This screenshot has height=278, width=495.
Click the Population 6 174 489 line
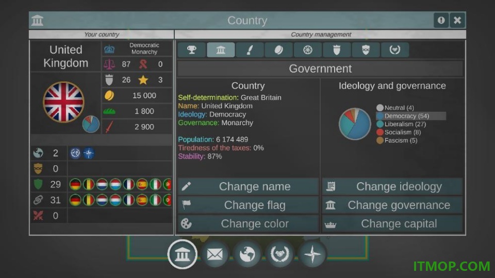(x=213, y=140)
